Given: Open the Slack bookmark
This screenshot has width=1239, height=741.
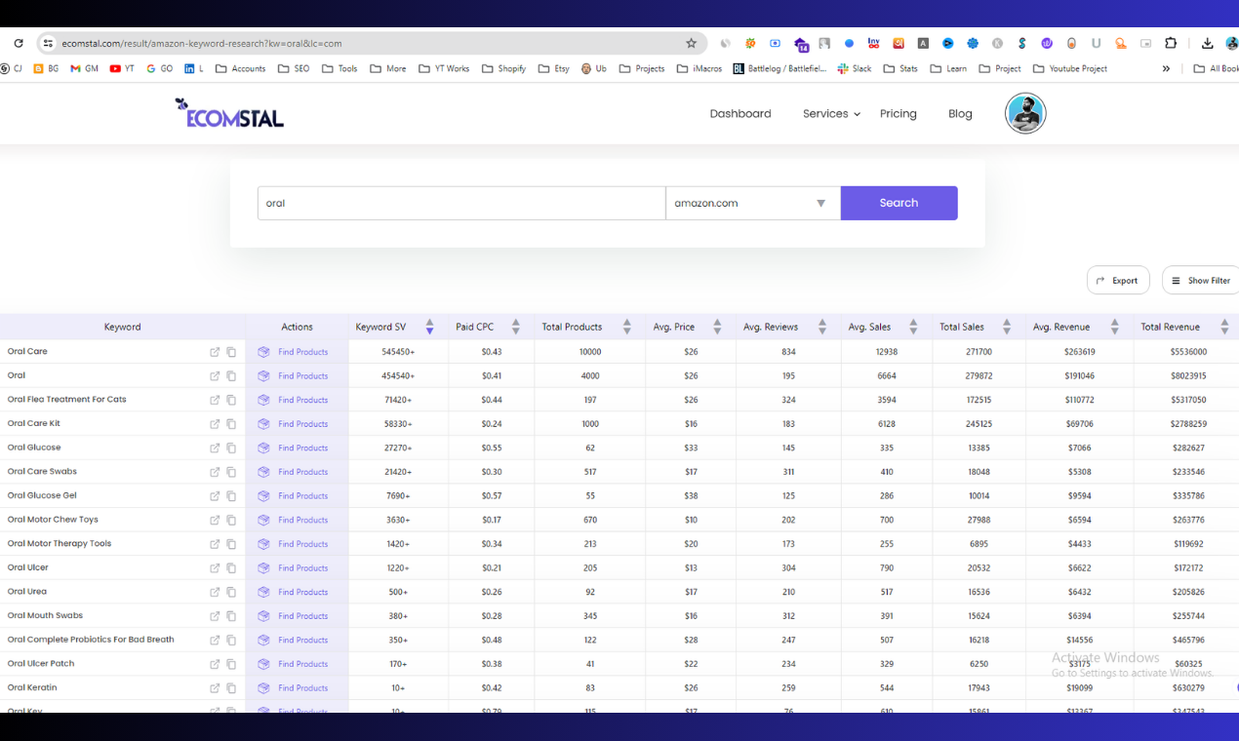Looking at the screenshot, I should (x=855, y=68).
